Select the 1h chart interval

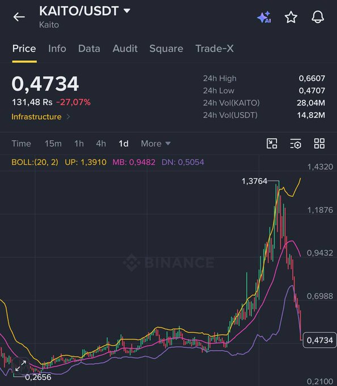tap(79, 144)
